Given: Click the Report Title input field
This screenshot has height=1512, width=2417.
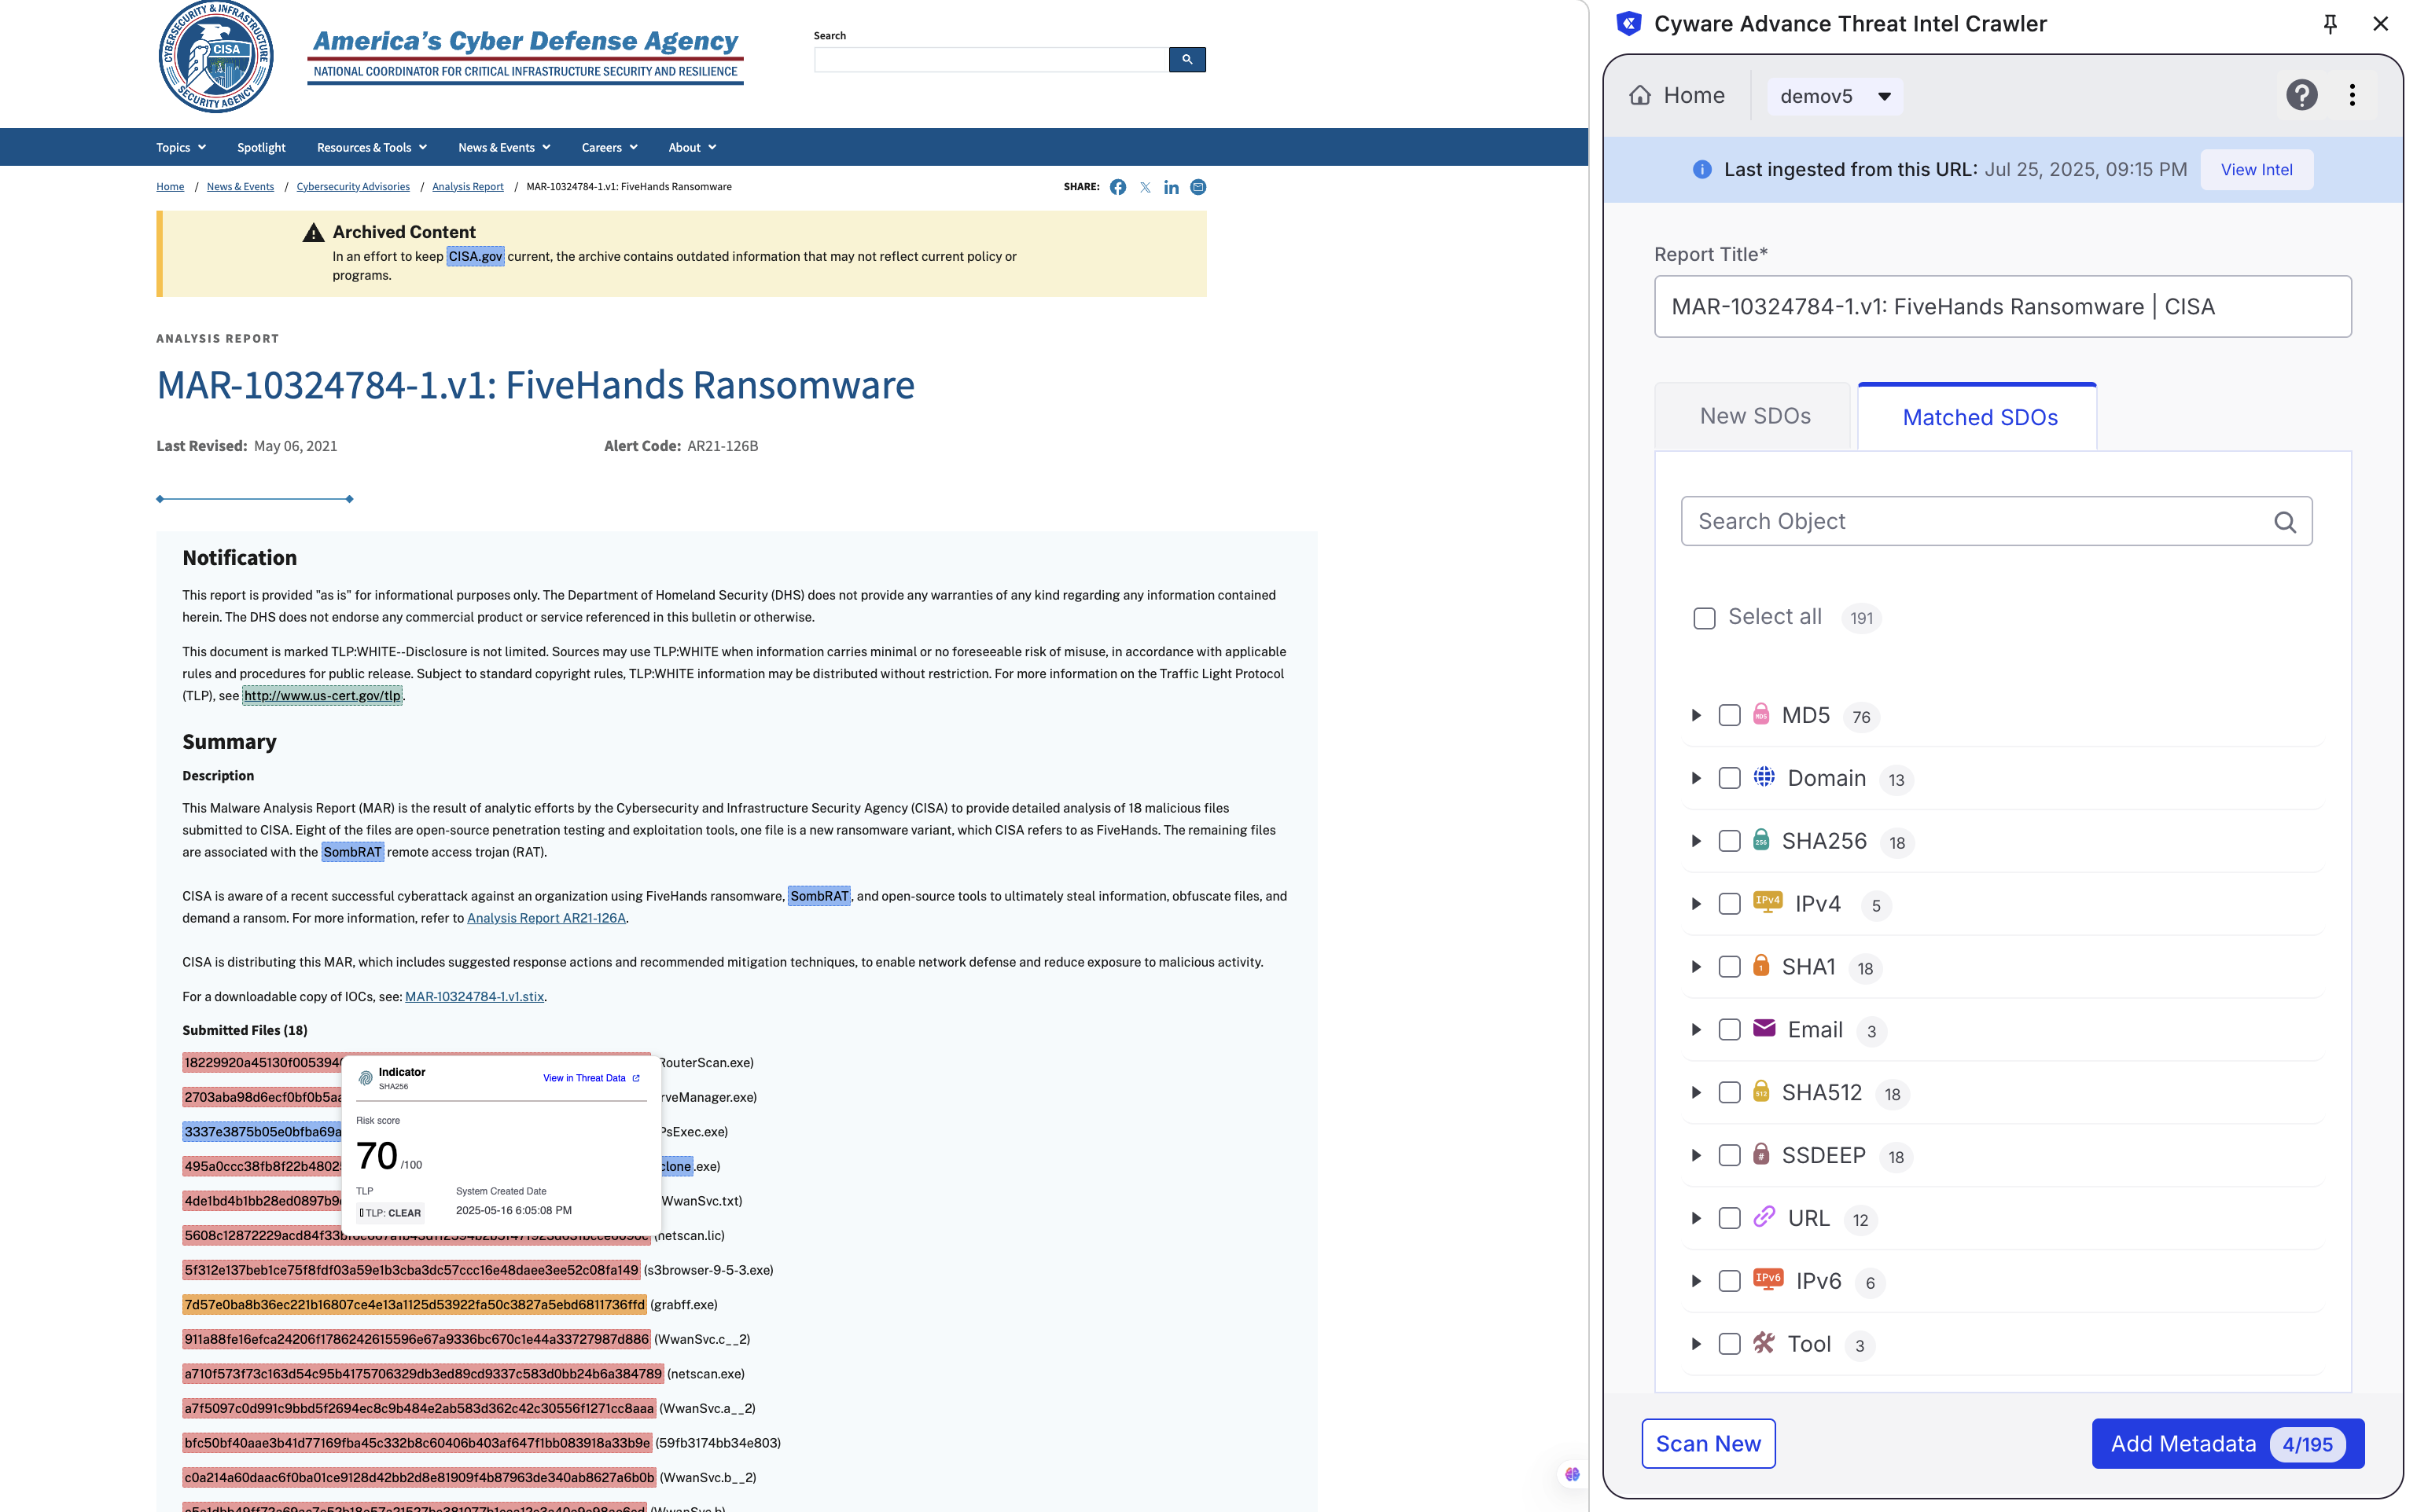Looking at the screenshot, I should [x=2002, y=306].
